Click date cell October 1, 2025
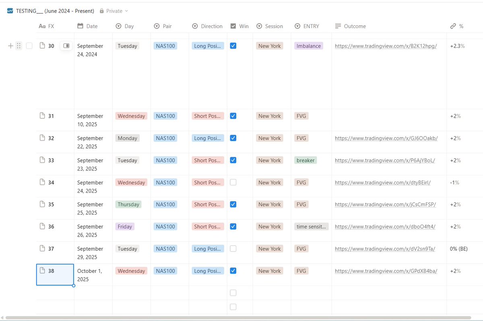Image resolution: width=483 pixels, height=321 pixels. [x=93, y=275]
